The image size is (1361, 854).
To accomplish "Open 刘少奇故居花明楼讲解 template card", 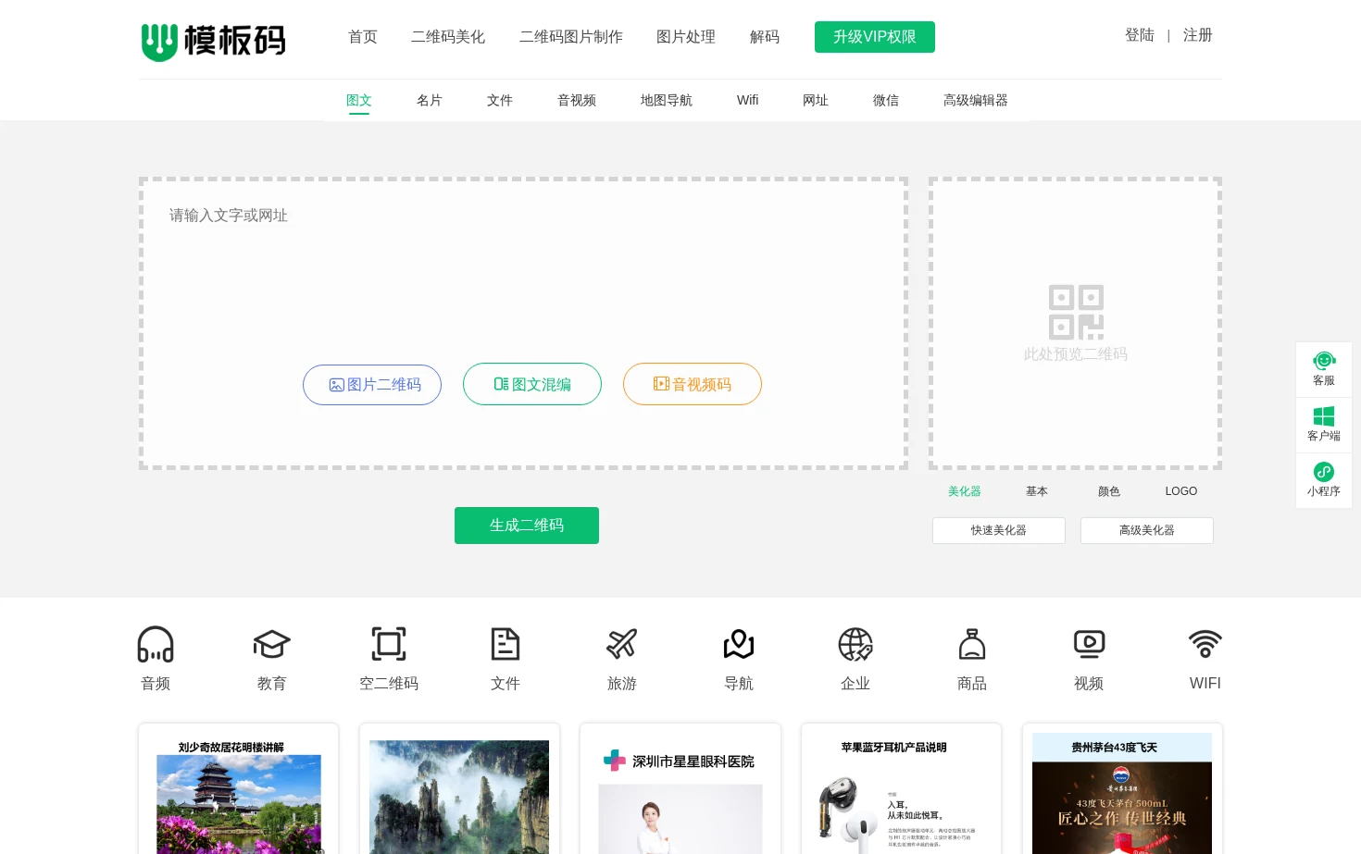I will pyautogui.click(x=239, y=789).
